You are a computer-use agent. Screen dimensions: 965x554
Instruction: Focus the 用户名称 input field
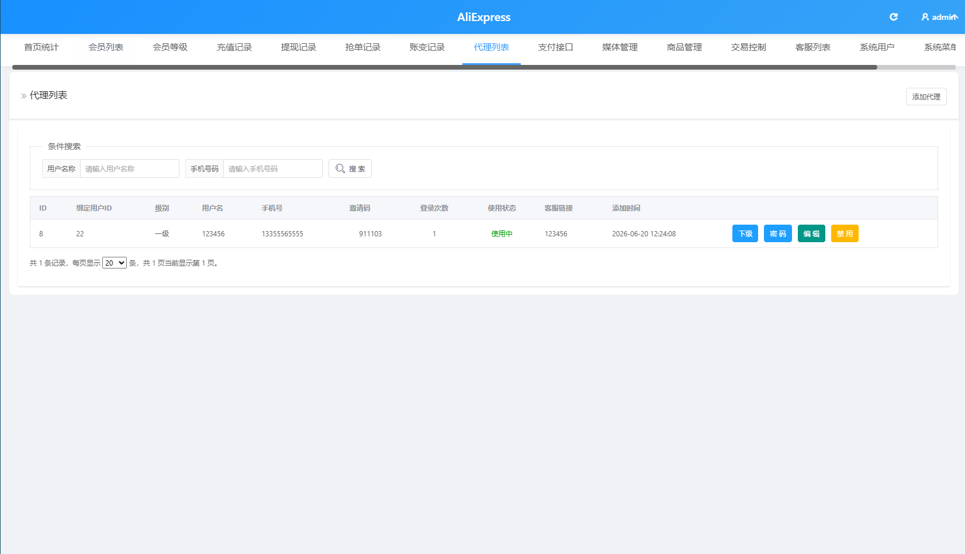click(130, 168)
